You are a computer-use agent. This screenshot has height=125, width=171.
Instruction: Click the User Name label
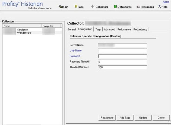[x=75, y=51]
